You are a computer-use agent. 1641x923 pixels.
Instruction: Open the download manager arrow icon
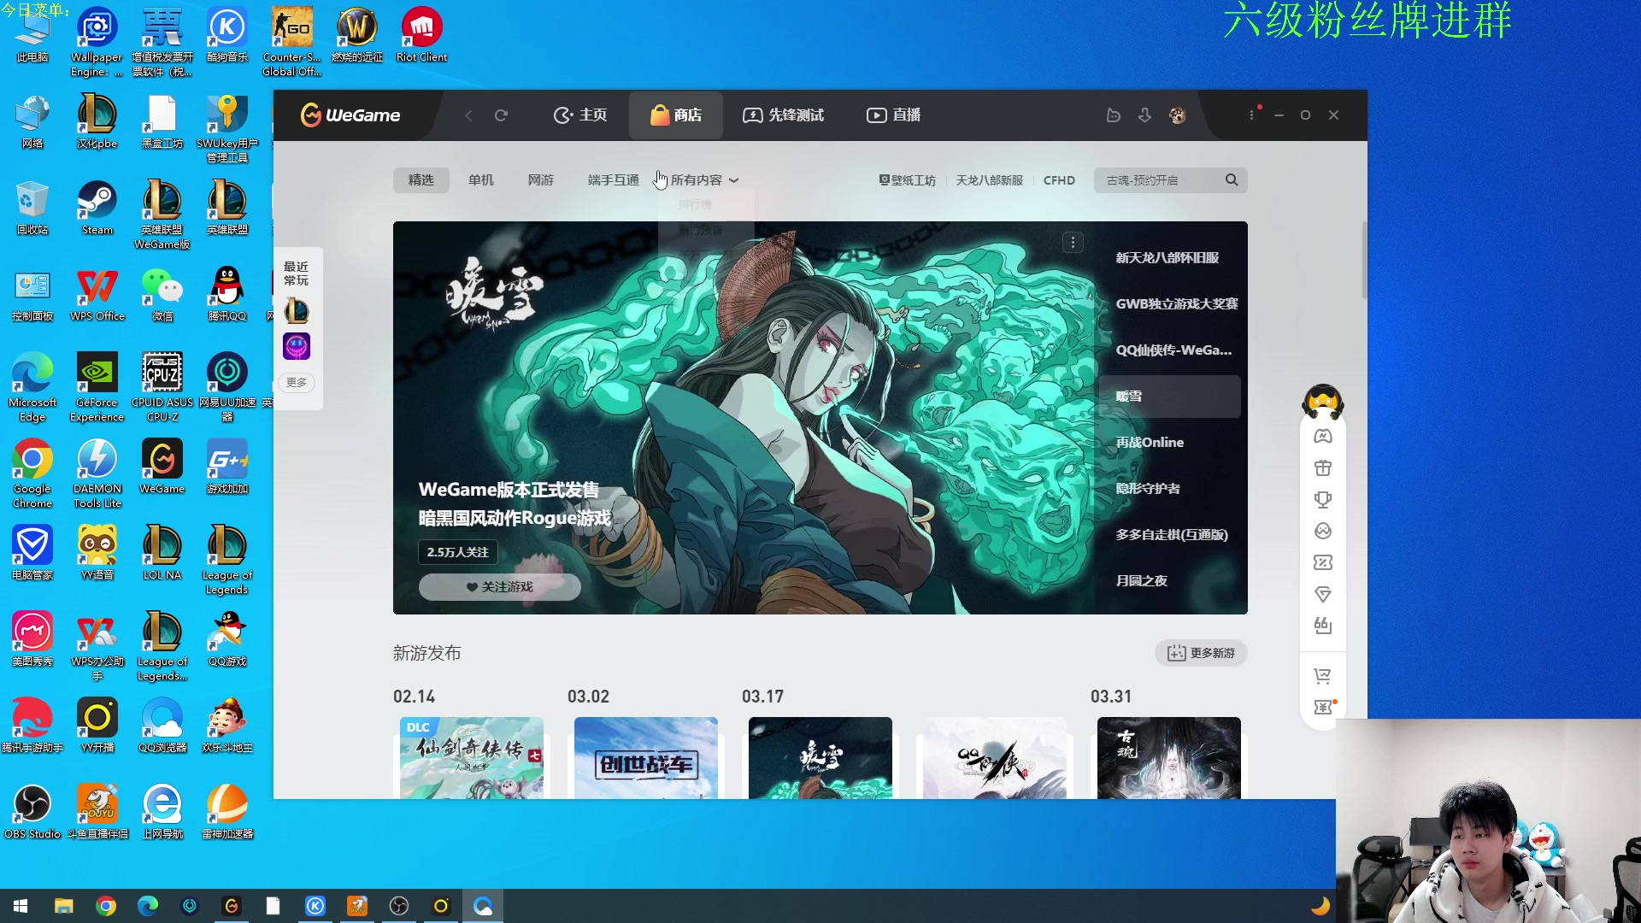click(1144, 115)
